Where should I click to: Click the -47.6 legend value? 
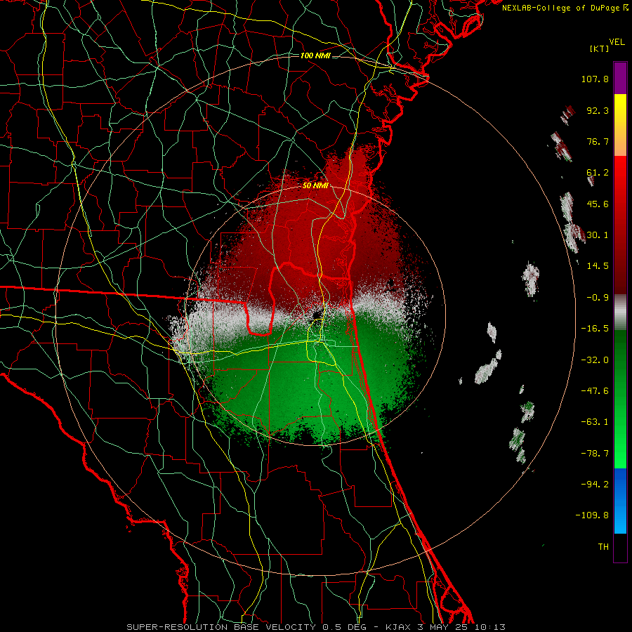click(595, 391)
